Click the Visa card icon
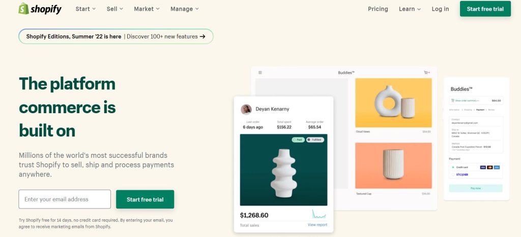Image resolution: width=521 pixels, height=237 pixels. pos(483,167)
